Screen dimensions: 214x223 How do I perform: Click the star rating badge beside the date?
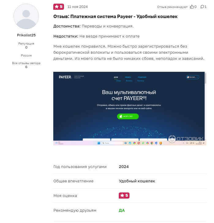tap(58, 7)
